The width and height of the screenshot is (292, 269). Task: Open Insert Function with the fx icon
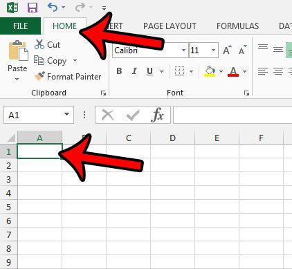(x=158, y=115)
